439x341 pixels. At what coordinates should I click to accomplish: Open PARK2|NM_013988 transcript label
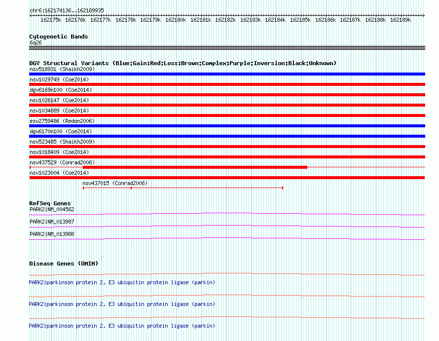[x=52, y=234]
